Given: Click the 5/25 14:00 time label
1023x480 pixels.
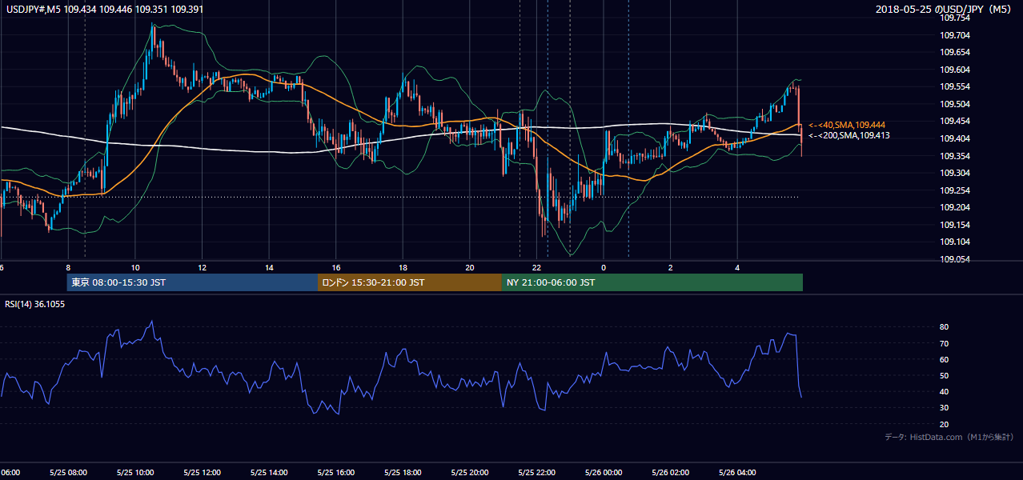Looking at the screenshot, I should (x=269, y=473).
